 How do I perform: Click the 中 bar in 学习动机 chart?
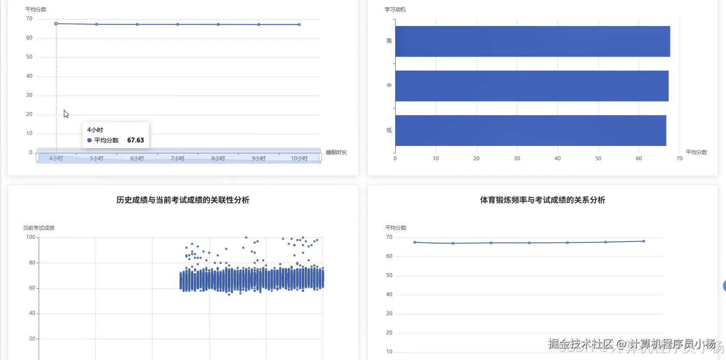[x=532, y=86]
